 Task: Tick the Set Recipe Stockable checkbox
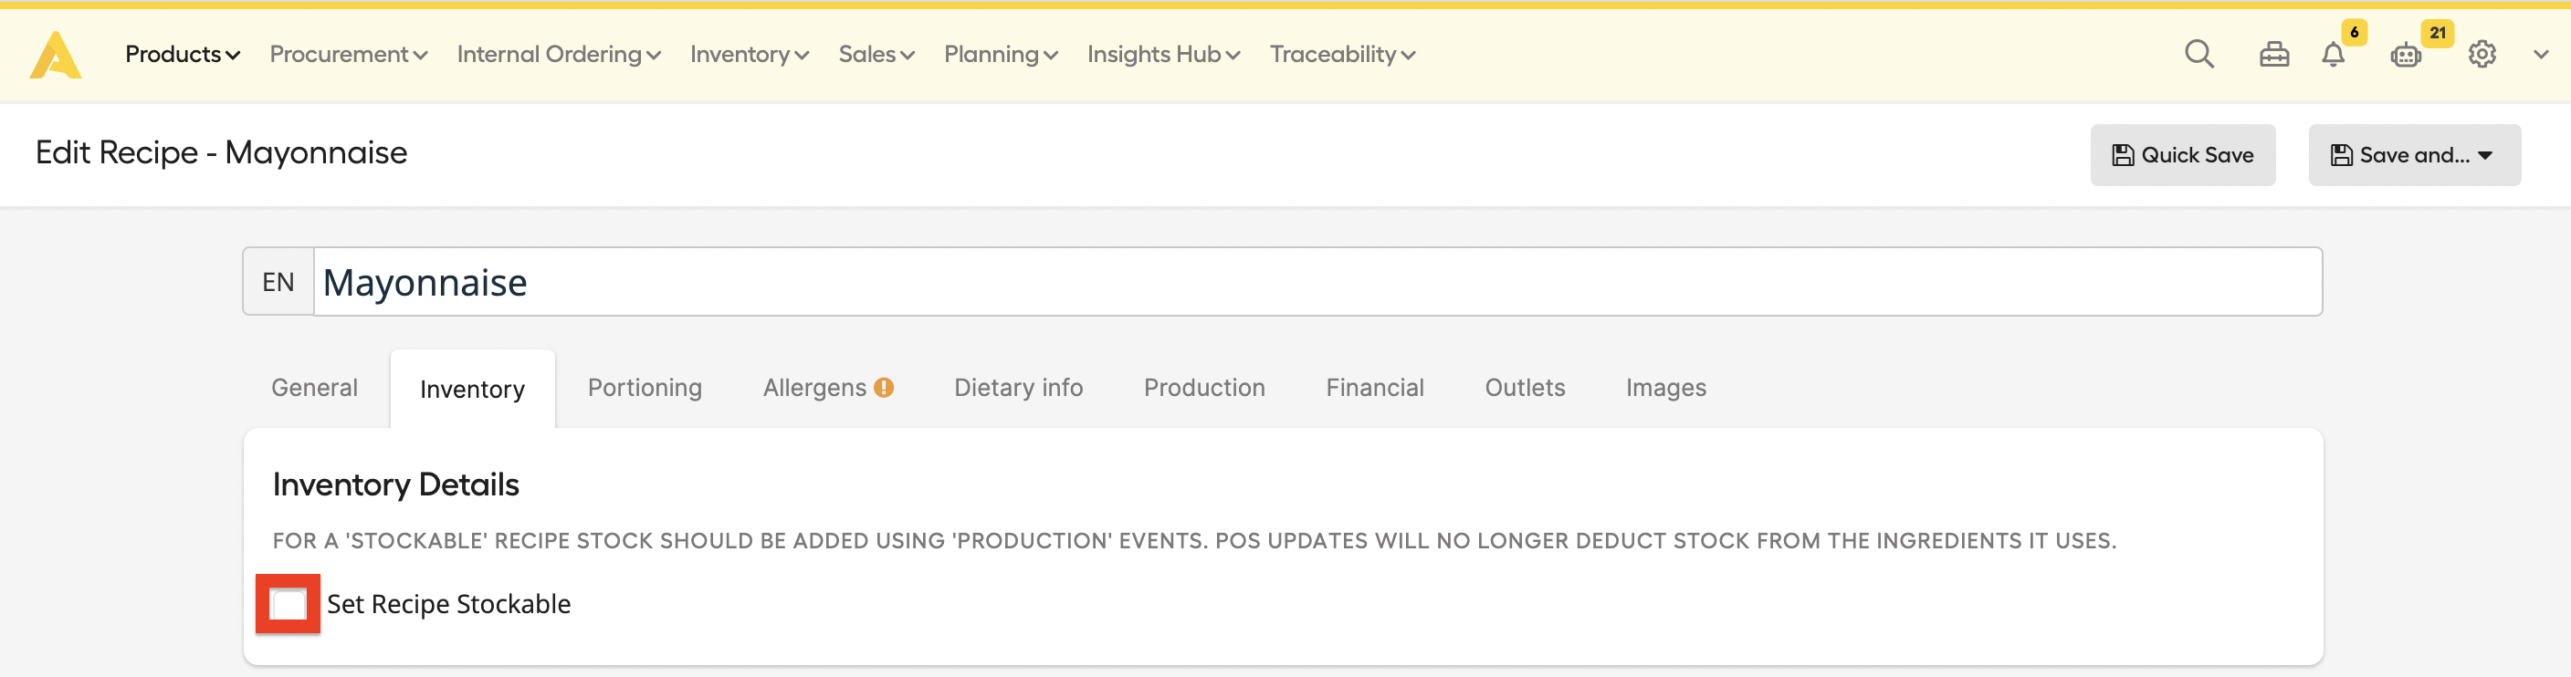pyautogui.click(x=289, y=604)
